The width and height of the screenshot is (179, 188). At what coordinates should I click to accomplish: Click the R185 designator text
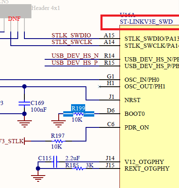click(x=72, y=165)
